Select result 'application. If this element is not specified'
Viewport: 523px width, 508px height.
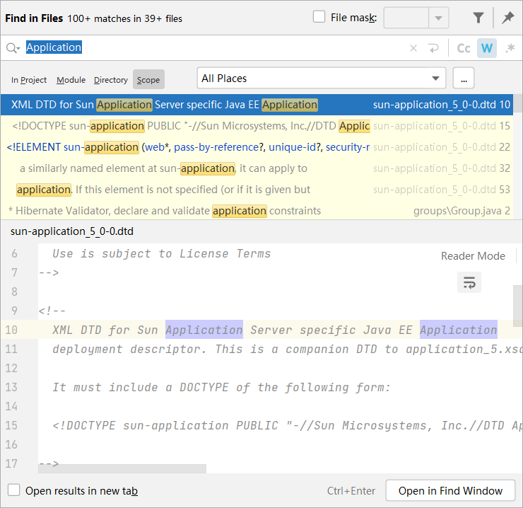coord(257,190)
